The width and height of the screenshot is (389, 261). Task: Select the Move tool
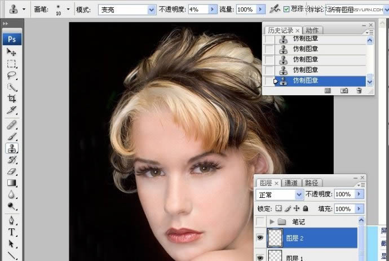pyautogui.click(x=11, y=52)
